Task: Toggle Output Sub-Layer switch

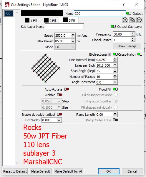Action: click(113, 26)
